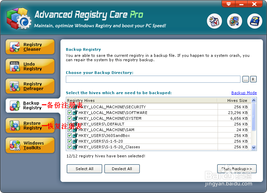Click the title bar dropdown menu arrow

click(x=228, y=4)
